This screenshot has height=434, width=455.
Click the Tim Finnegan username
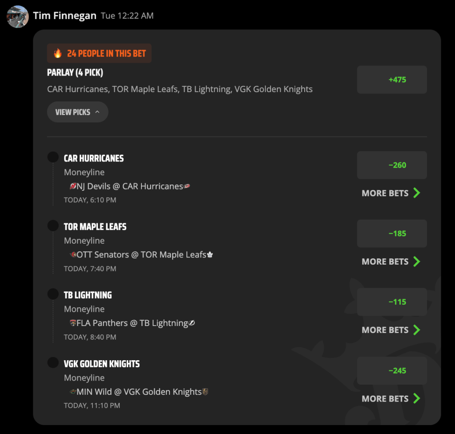click(64, 16)
